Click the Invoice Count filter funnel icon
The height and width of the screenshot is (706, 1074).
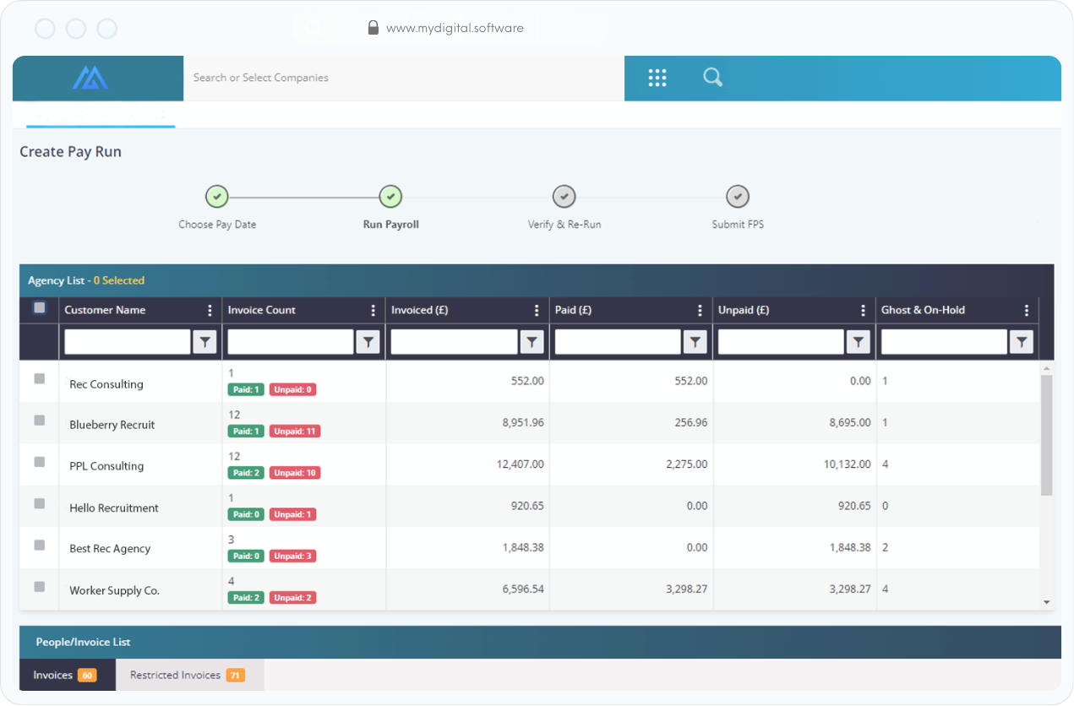368,342
